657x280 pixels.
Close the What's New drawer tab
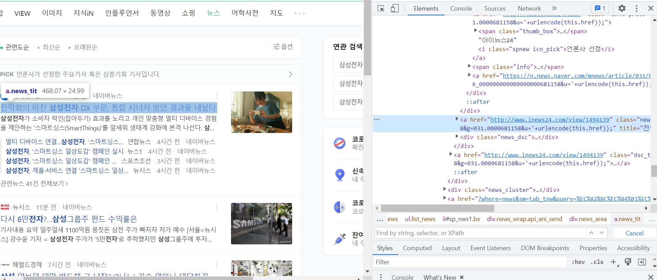(x=462, y=277)
